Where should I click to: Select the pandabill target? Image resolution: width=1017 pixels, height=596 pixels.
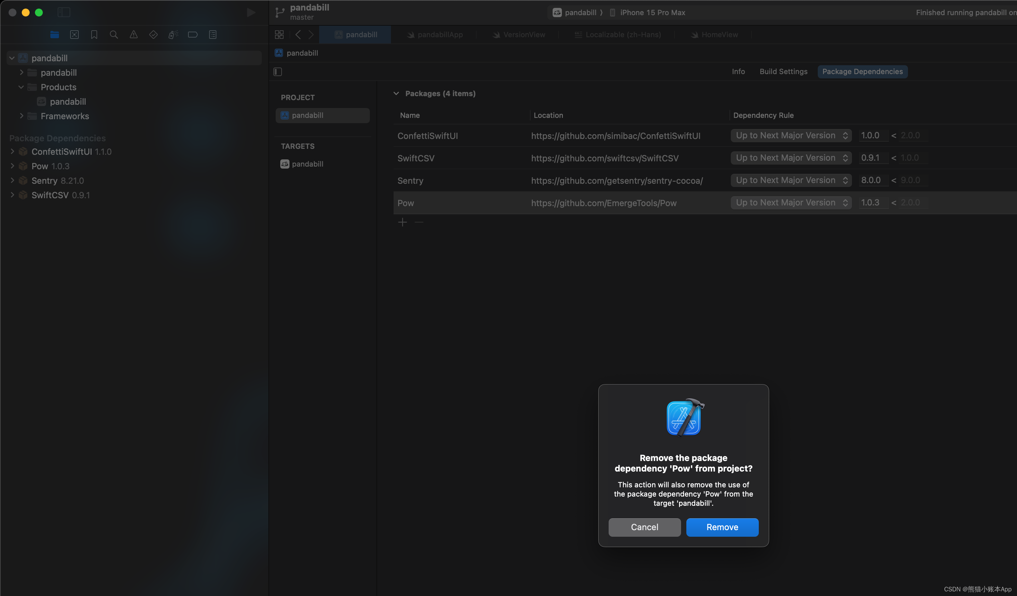coord(307,164)
